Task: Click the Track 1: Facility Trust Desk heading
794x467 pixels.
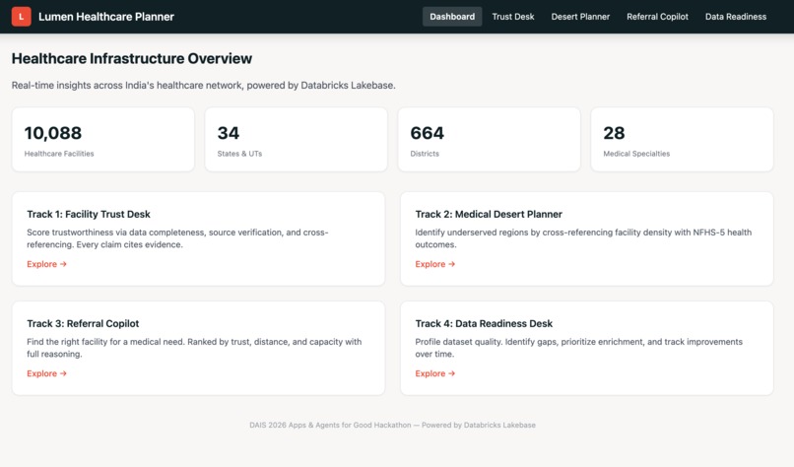Action: 89,214
